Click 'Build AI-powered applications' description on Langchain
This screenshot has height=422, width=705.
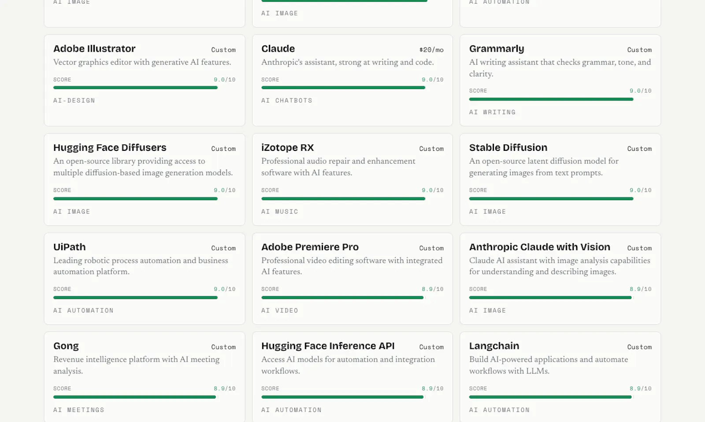point(549,365)
